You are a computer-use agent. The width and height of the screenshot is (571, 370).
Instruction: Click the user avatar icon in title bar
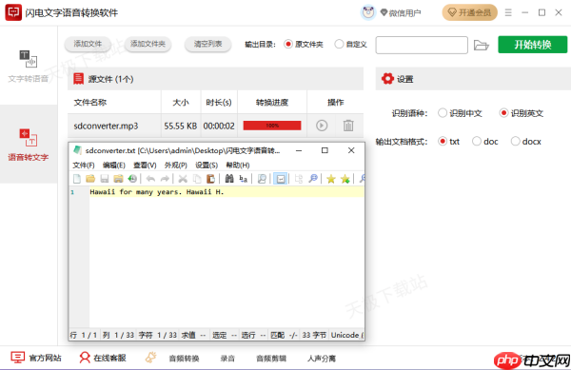click(x=368, y=12)
